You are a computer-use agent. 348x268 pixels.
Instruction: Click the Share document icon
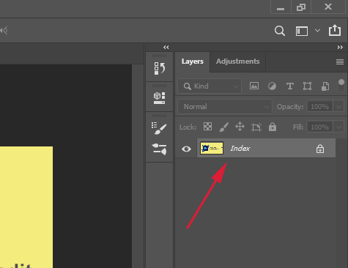tap(335, 30)
